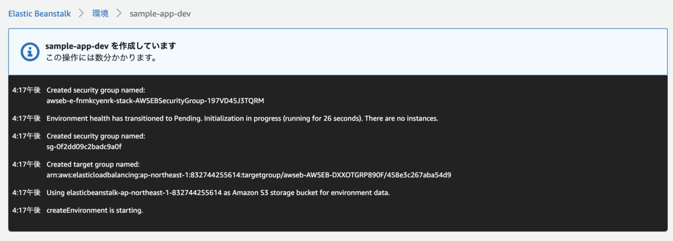
Task: Open the Elastic Beanstalk breadcrumb link
Action: (39, 13)
